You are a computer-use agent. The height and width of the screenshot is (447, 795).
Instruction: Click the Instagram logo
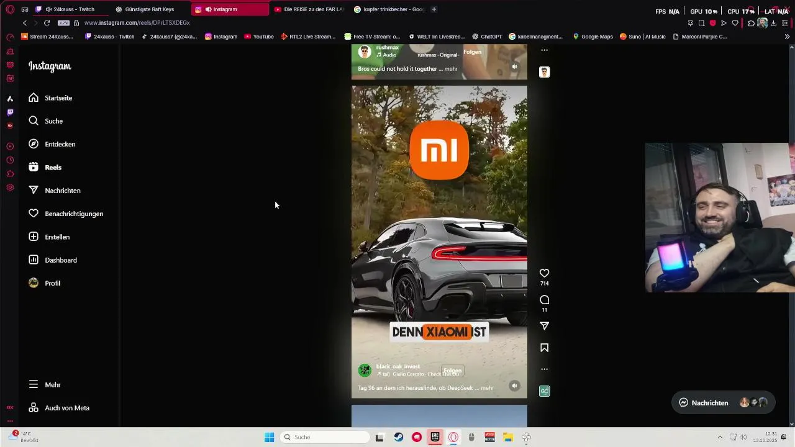50,66
